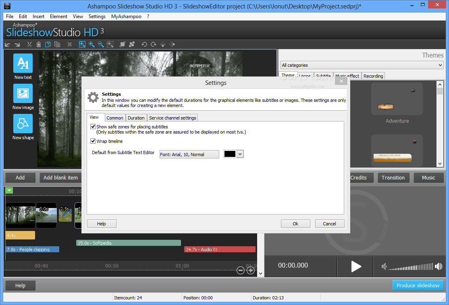Open the ? help menu

pos(148,16)
